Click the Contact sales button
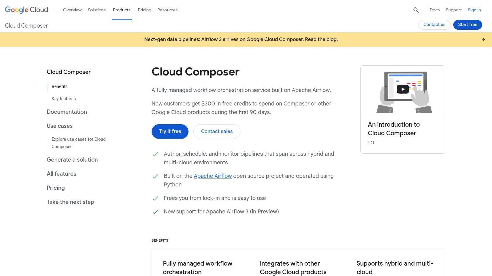 (x=217, y=131)
